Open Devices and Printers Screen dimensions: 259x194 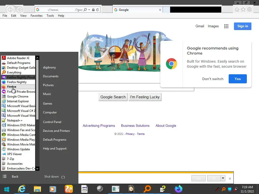56,131
